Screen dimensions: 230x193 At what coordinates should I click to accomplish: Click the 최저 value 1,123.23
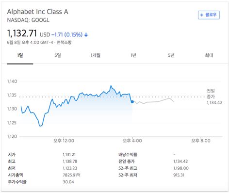(x=70, y=168)
